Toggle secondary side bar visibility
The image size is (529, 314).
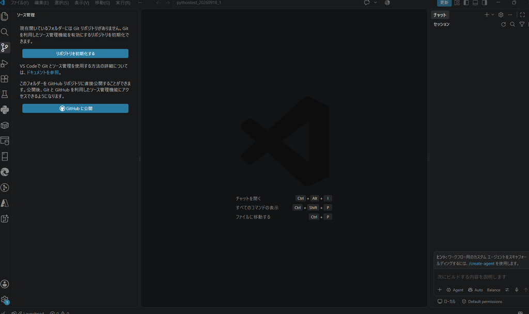coord(485,3)
